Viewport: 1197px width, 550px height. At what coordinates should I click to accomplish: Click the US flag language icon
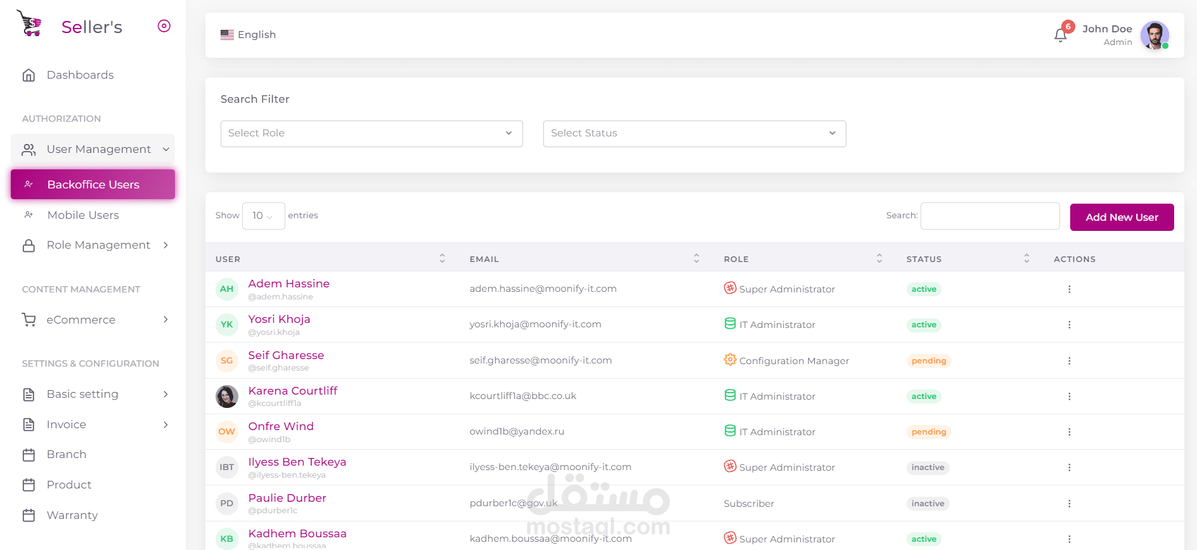(x=227, y=35)
